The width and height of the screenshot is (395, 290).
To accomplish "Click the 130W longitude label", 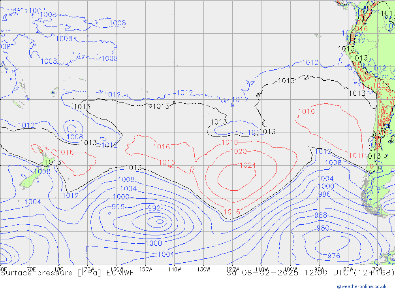I will coord(203,269).
